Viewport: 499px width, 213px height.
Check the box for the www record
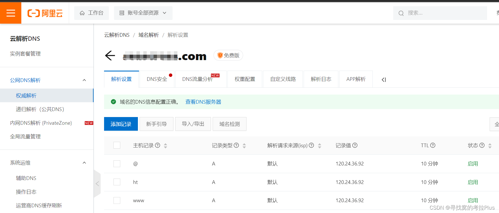[117, 200]
